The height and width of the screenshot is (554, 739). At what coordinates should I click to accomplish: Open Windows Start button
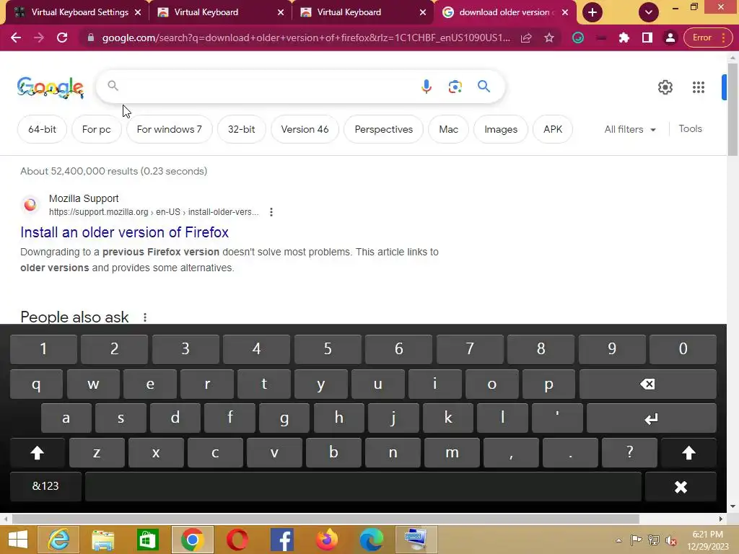[18, 540]
